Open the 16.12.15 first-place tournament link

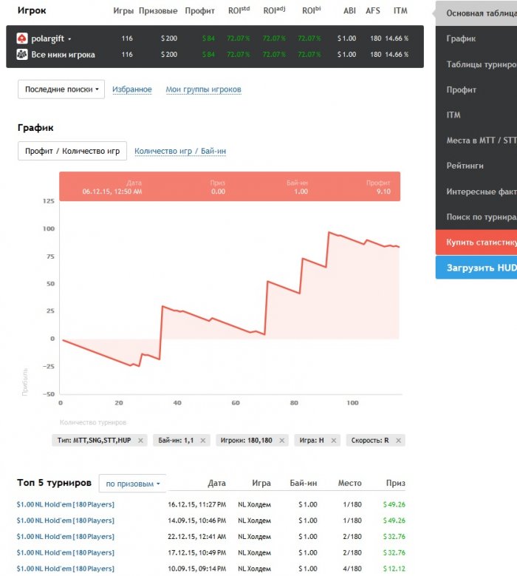click(x=66, y=504)
